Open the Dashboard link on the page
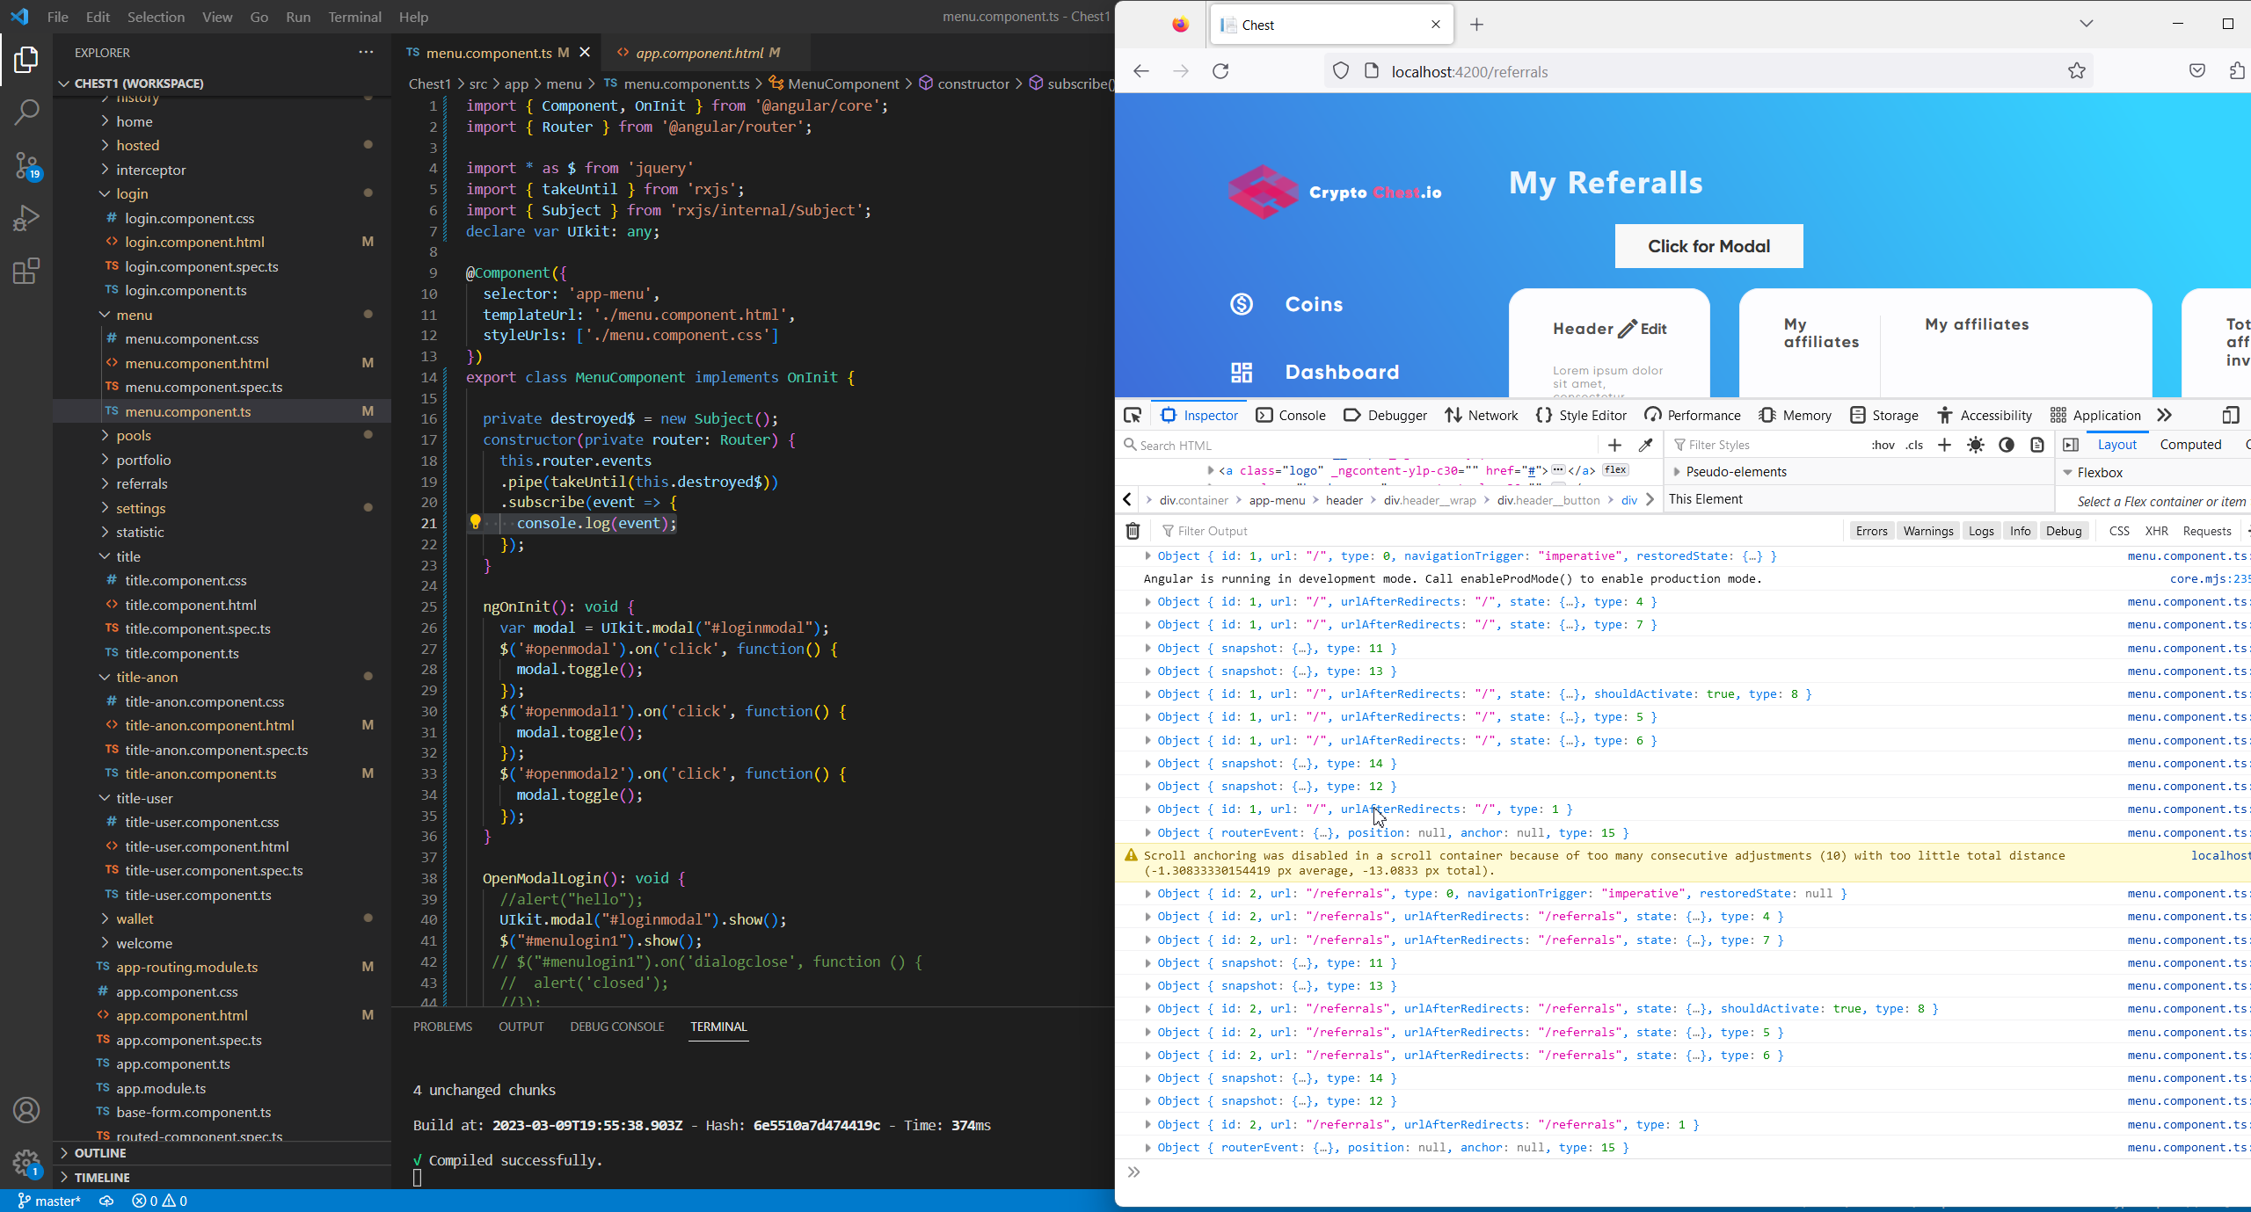This screenshot has width=2251, height=1212. (x=1341, y=372)
